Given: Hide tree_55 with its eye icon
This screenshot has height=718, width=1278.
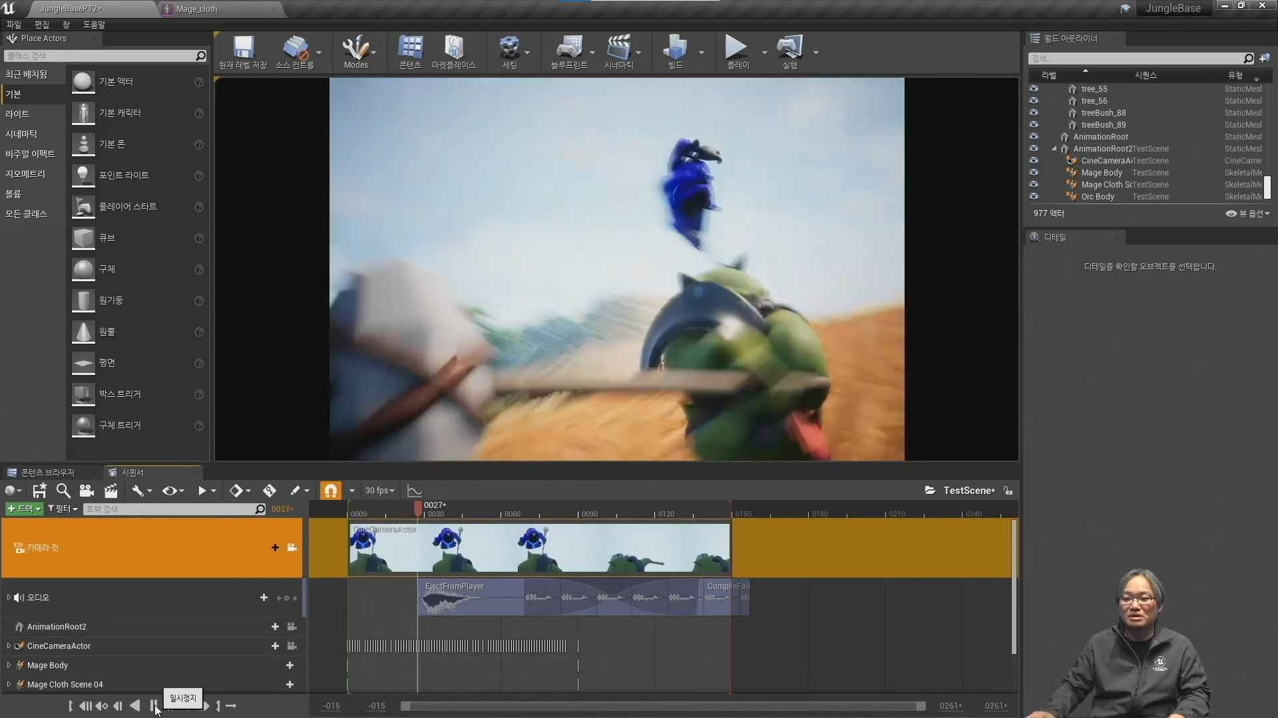Looking at the screenshot, I should coord(1034,88).
